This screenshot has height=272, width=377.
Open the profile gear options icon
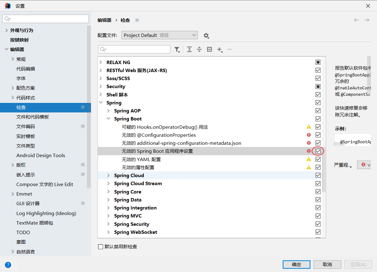(x=206, y=36)
